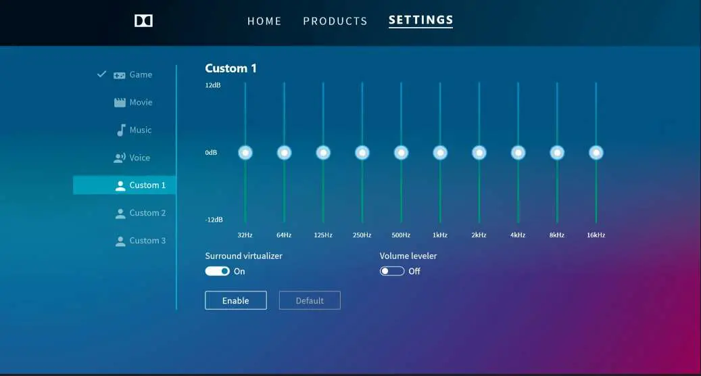The width and height of the screenshot is (701, 376).
Task: Turn off Surround virtualizer switch
Action: [x=217, y=271]
